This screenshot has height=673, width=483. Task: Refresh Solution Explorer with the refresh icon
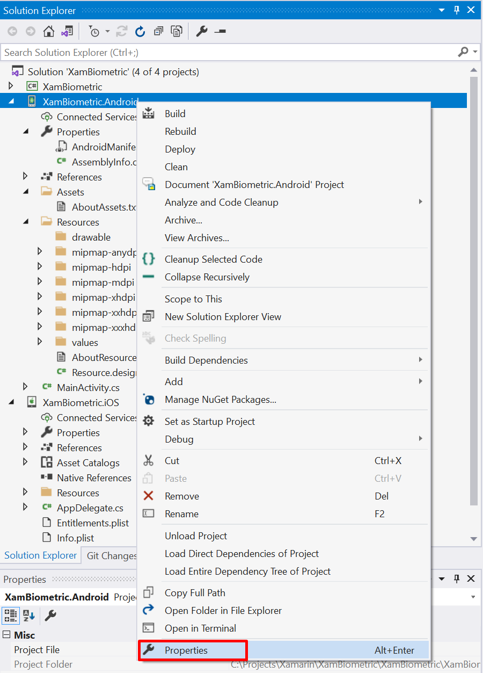140,31
